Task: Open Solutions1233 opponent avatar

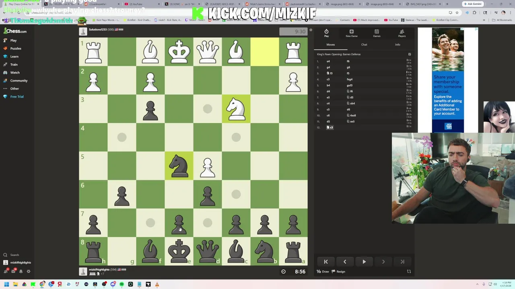Action: point(83,31)
